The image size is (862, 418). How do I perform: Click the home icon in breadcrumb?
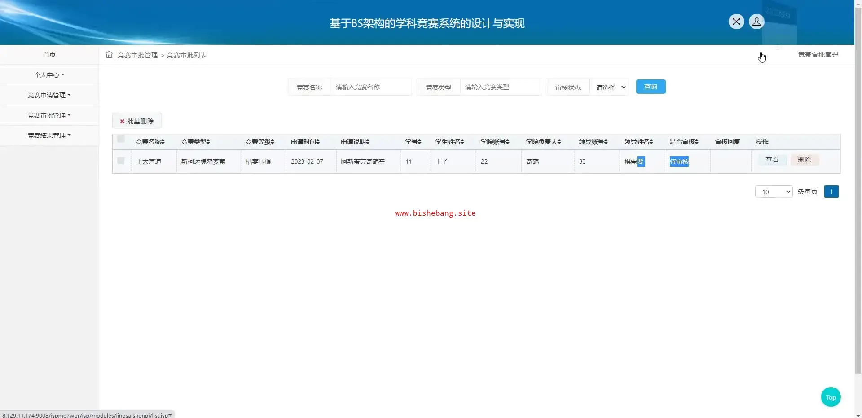click(109, 55)
